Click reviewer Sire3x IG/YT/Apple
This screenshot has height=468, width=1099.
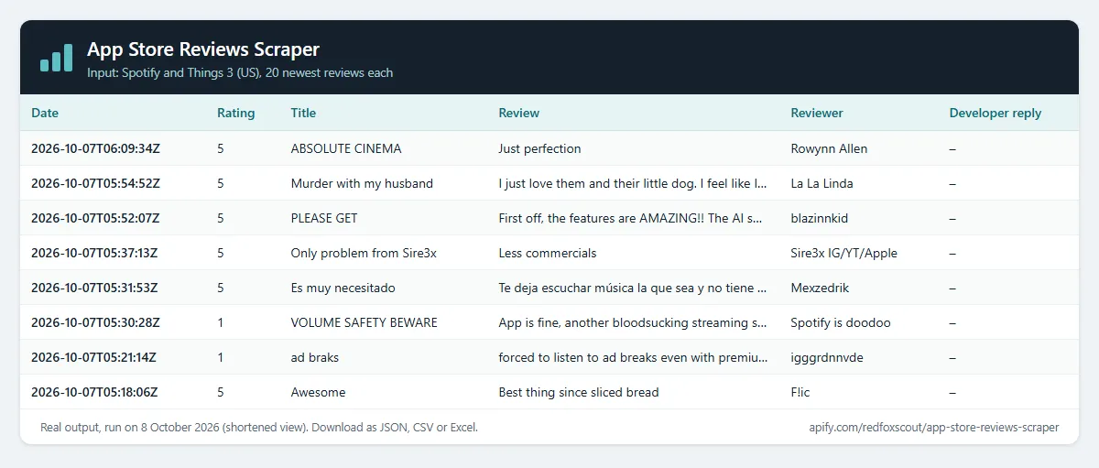(844, 253)
